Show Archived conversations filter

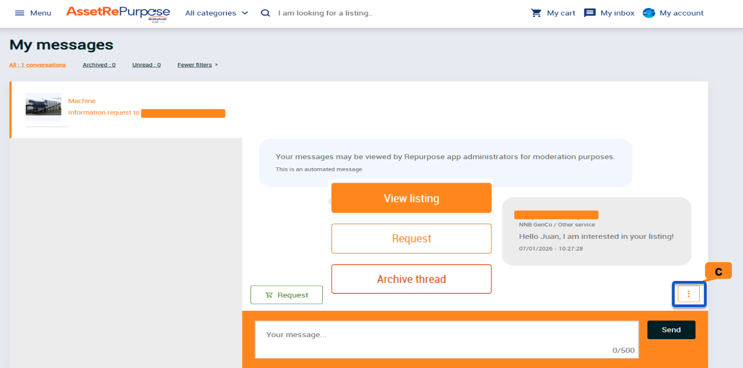(x=99, y=65)
